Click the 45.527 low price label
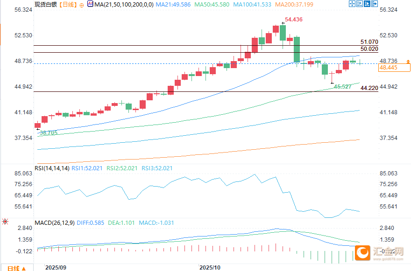 coord(342,87)
